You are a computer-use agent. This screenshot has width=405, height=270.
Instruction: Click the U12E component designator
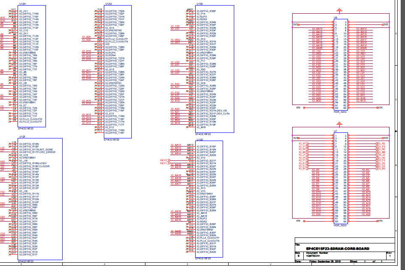click(199, 4)
